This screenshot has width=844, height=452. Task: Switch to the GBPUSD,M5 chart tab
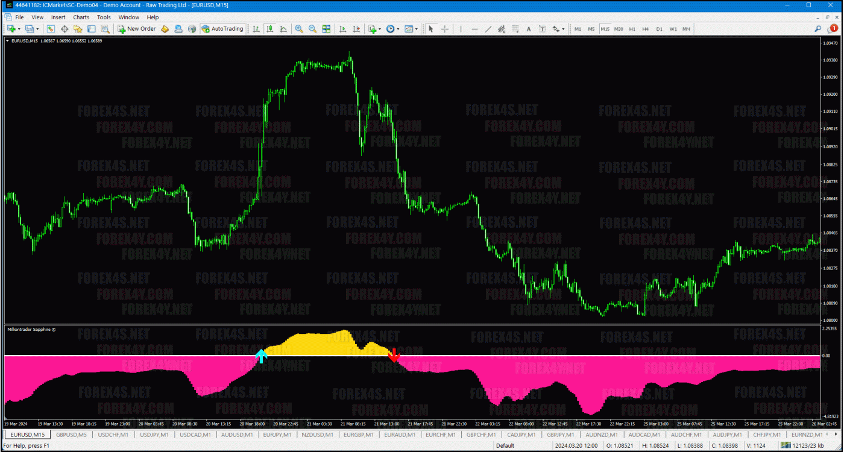71,435
